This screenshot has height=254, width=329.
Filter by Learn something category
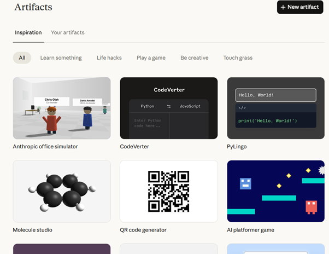(61, 57)
